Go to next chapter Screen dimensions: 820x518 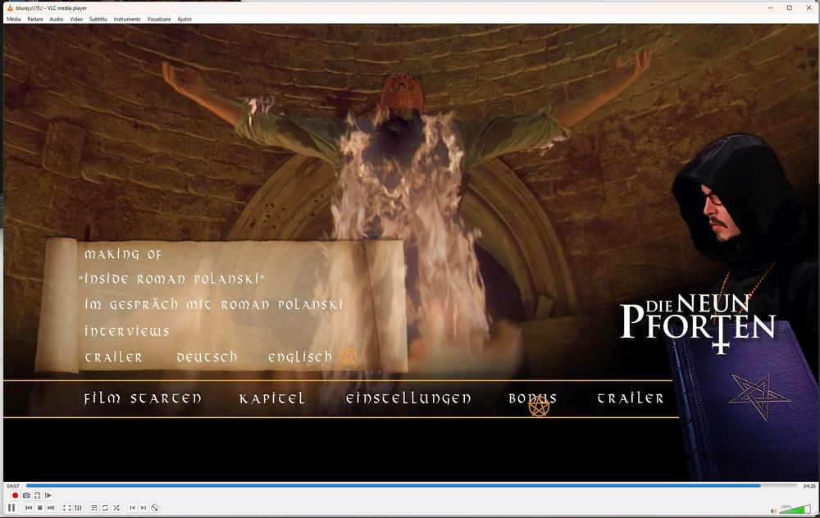(143, 507)
